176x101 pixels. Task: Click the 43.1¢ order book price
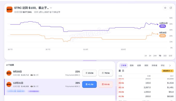tap(121, 88)
